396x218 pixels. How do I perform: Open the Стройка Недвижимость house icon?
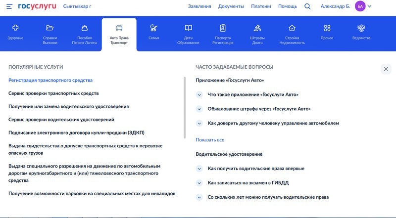292,28
